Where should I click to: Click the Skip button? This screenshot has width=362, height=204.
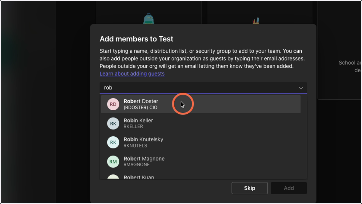click(x=249, y=188)
